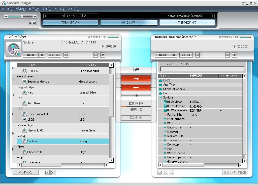This screenshot has height=186, width=258.
Task: Jump to index letter M in library
Action: click(x=13, y=133)
